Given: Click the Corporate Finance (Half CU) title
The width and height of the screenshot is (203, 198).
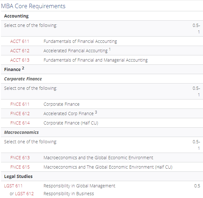Looking at the screenshot, I should [x=71, y=123].
